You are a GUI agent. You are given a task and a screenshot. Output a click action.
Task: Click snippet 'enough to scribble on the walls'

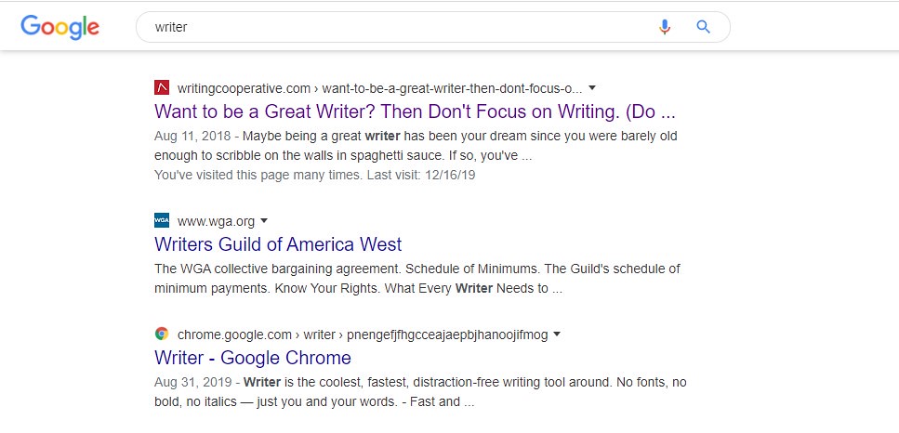[343, 156]
